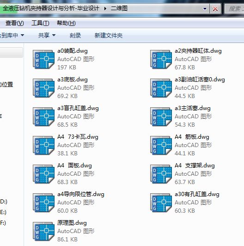
Task: Click the 197 KB file size text
Action: point(67,68)
